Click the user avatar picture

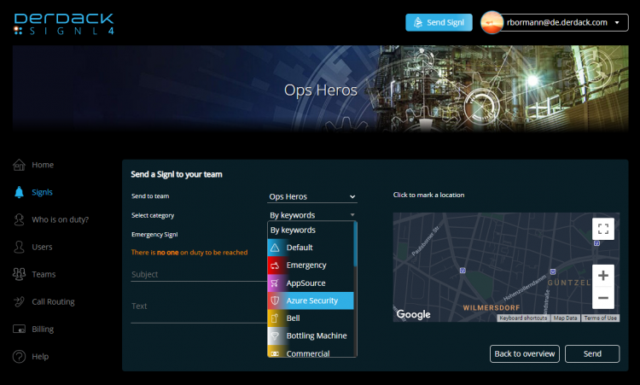point(492,22)
